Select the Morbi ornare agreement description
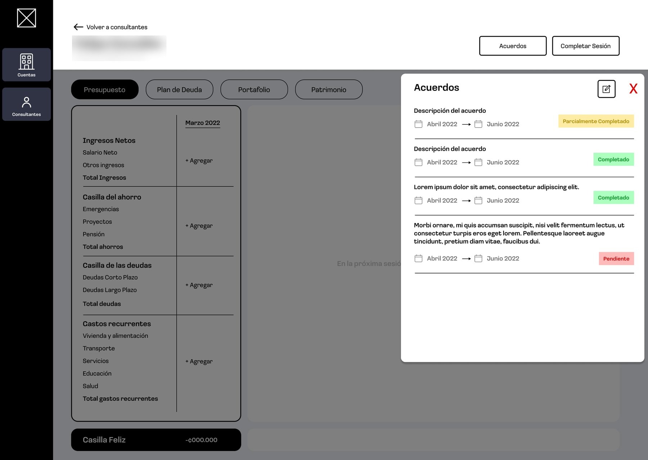 (519, 233)
